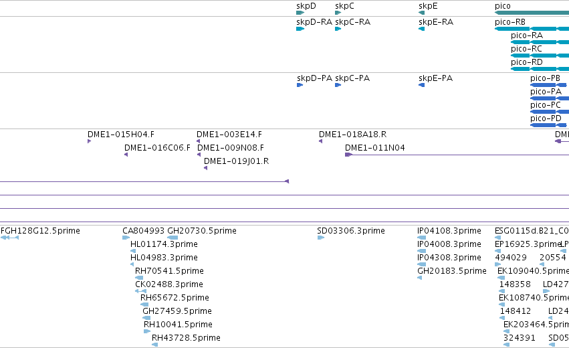Select the pico-PB protein
Screen dimensions: 569x348
[x=548, y=85]
